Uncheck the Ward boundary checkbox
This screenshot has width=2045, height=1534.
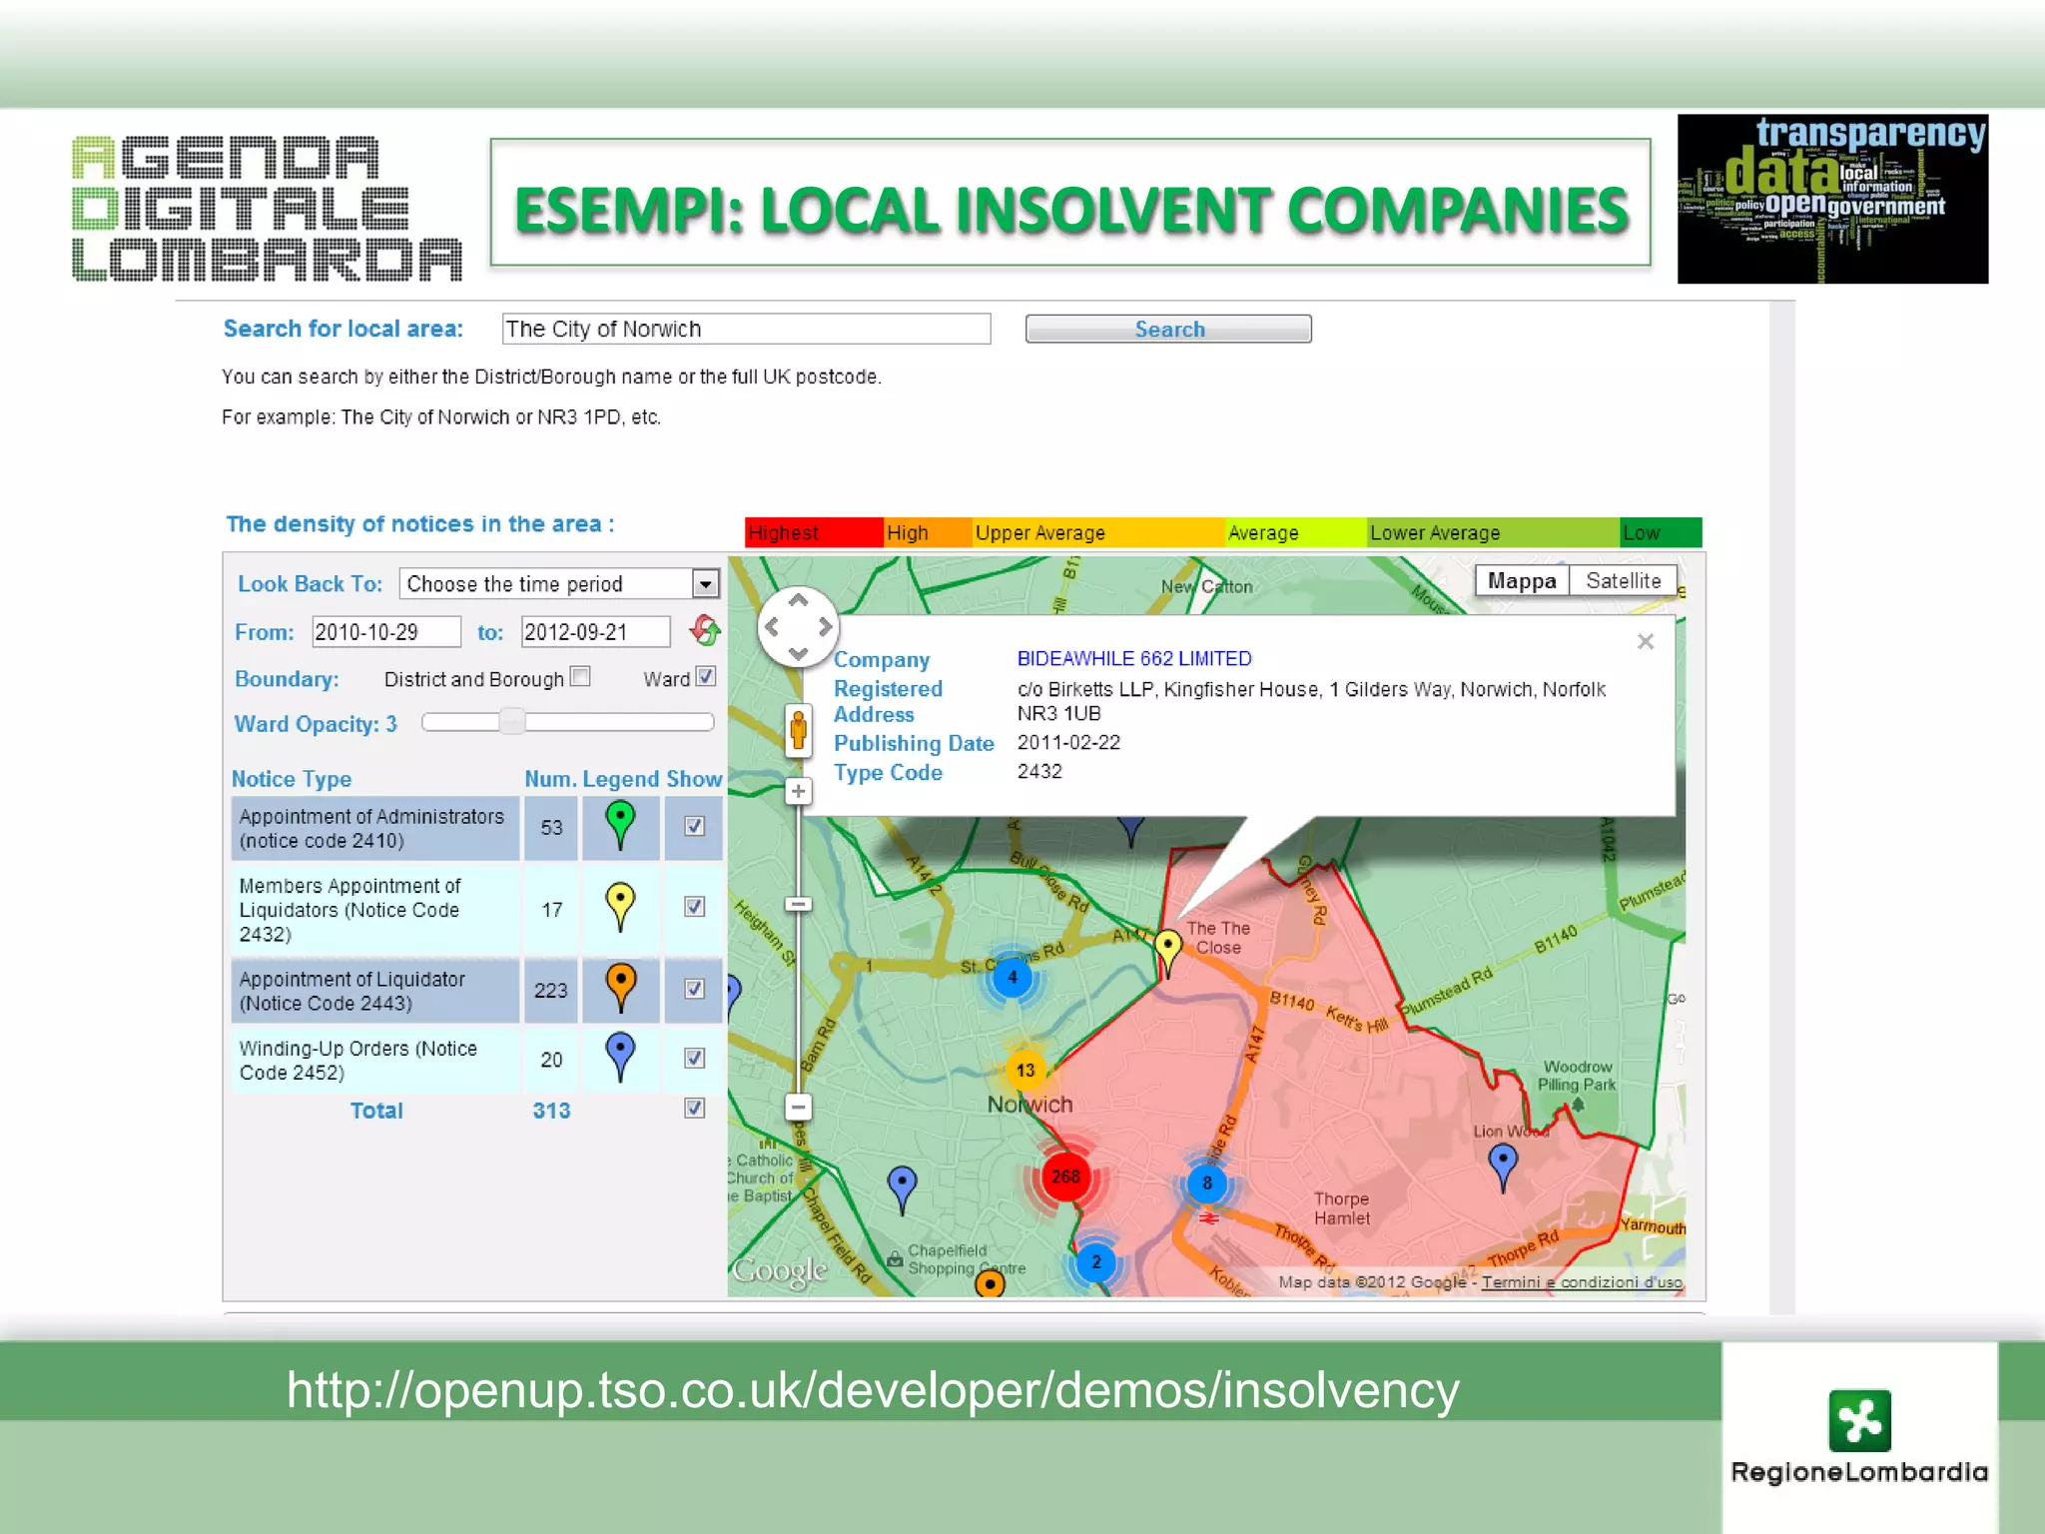705,677
